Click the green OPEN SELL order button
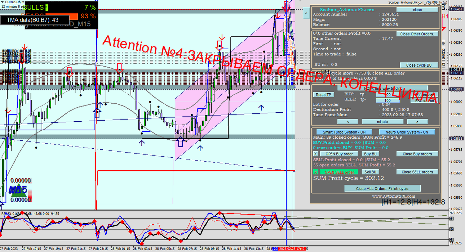 [339, 172]
